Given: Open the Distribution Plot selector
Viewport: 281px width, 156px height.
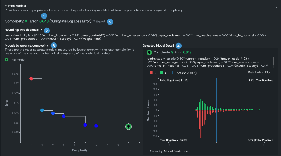Looking at the screenshot, I should tap(259, 72).
